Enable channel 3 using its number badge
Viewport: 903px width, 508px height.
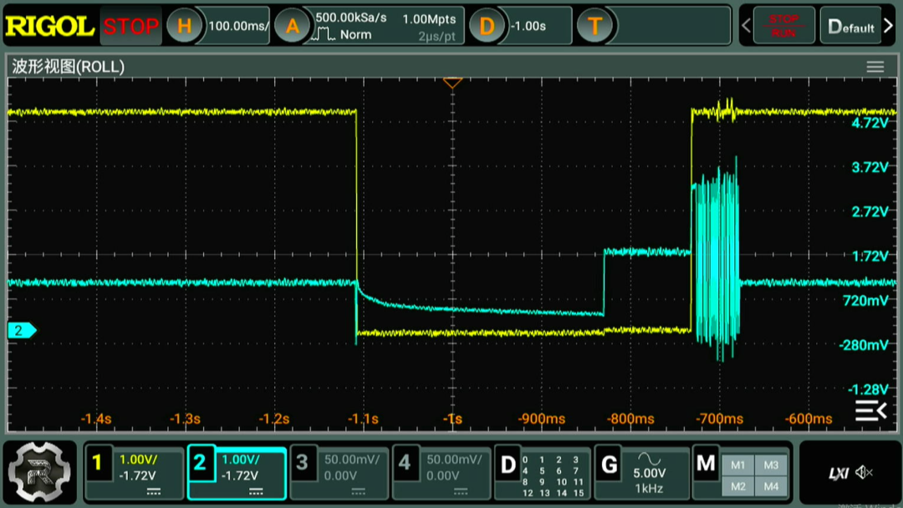pos(303,463)
